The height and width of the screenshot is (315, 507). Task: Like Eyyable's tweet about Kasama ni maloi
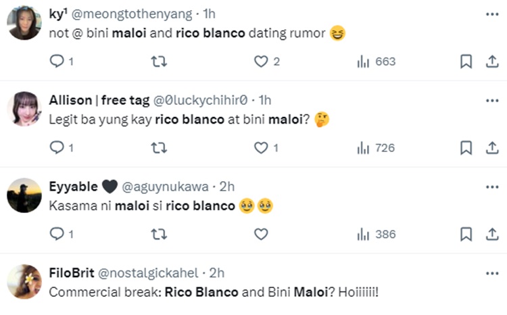tap(261, 234)
